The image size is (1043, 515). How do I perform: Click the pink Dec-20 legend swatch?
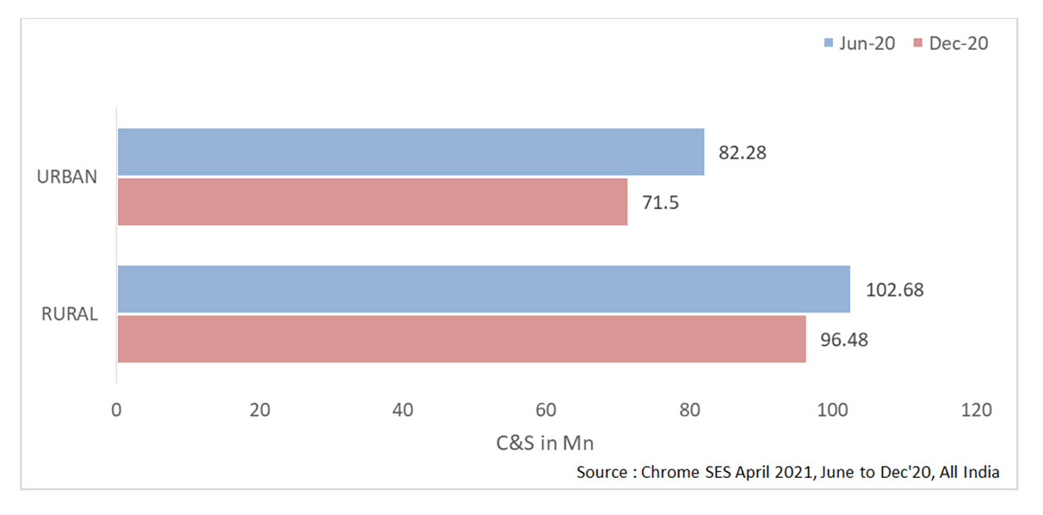(x=918, y=43)
